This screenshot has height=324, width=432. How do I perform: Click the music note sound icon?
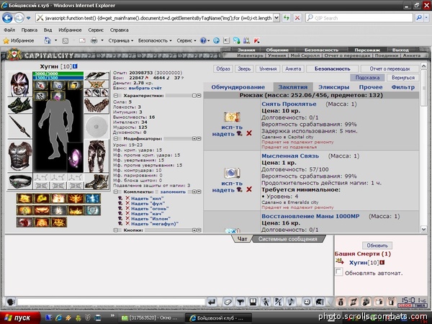coord(291,302)
